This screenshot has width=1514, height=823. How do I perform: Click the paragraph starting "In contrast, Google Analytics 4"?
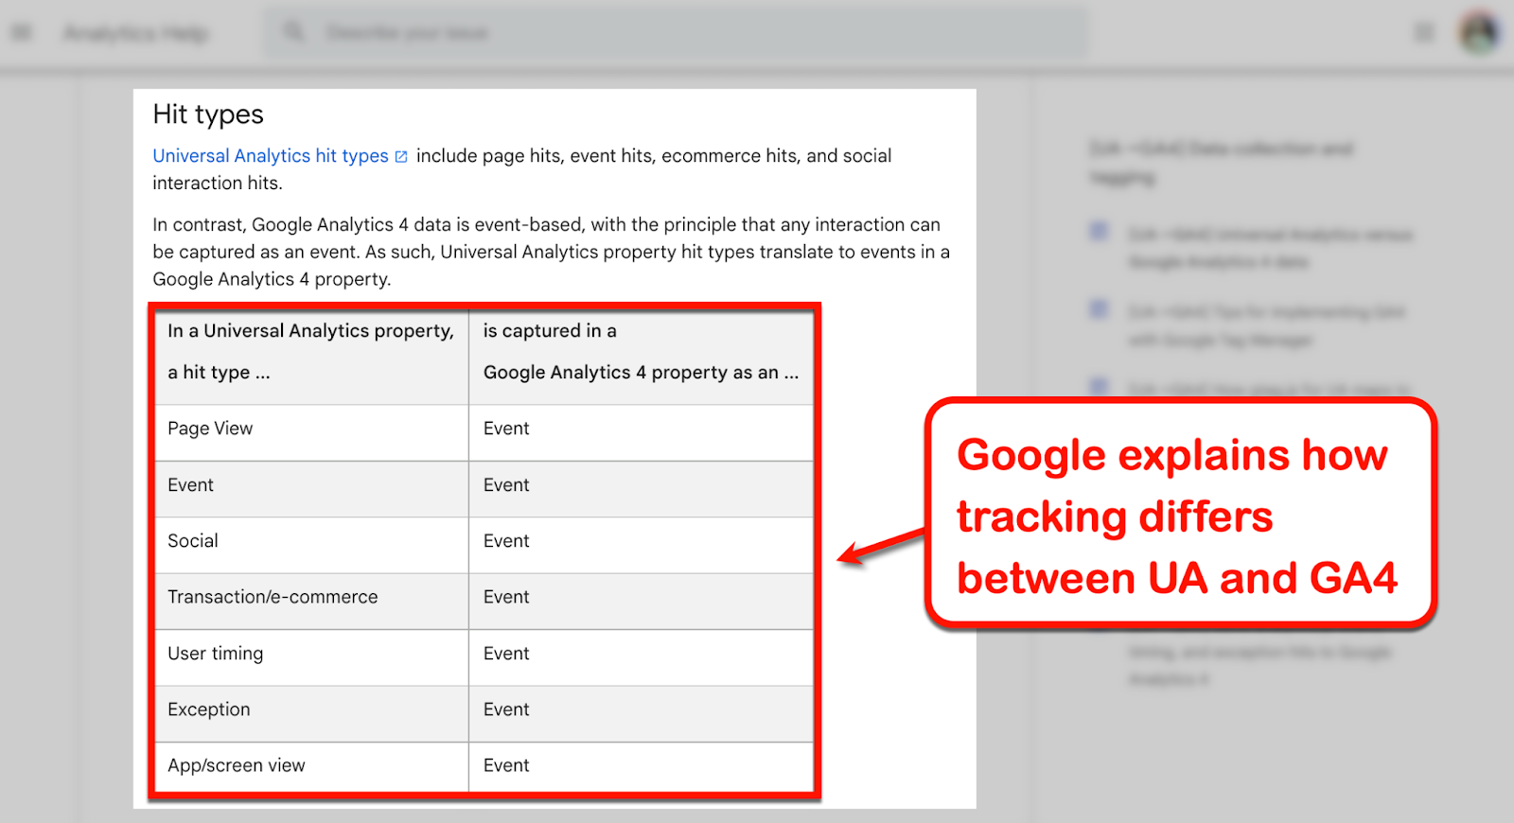[x=552, y=252]
